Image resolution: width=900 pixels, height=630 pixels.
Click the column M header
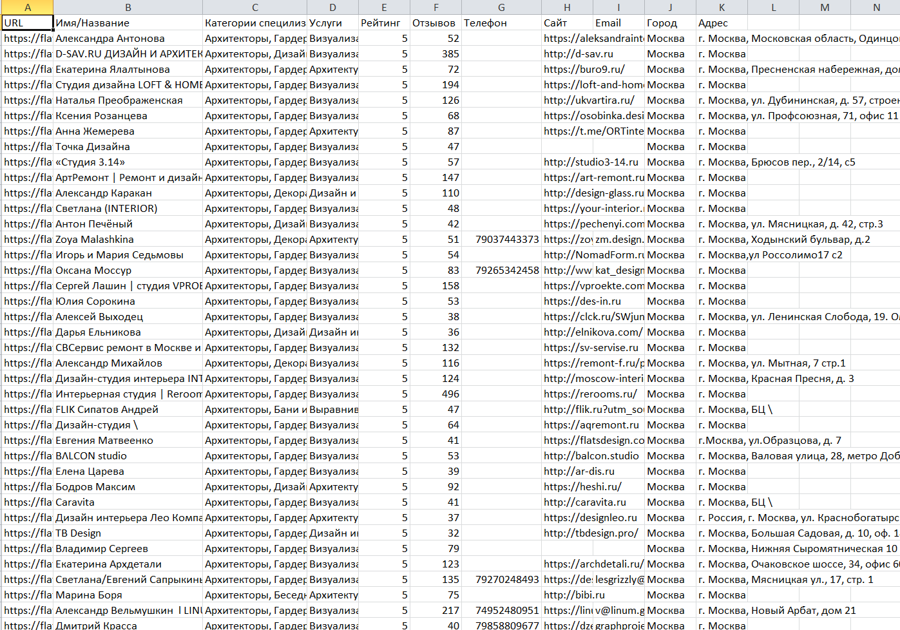tap(825, 7)
